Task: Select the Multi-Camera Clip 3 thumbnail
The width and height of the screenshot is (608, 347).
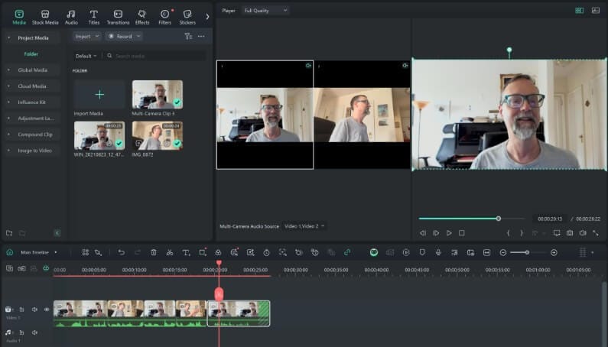Action: click(157, 96)
